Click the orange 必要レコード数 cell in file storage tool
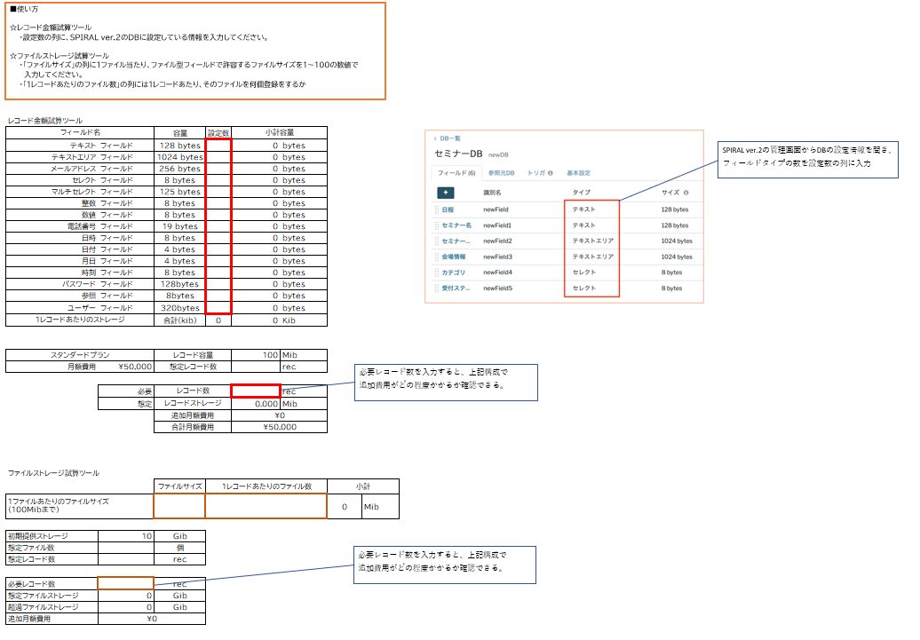 click(125, 584)
